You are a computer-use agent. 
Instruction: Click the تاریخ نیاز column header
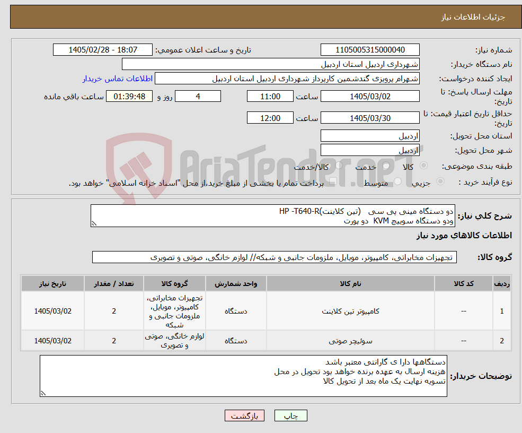click(52, 284)
